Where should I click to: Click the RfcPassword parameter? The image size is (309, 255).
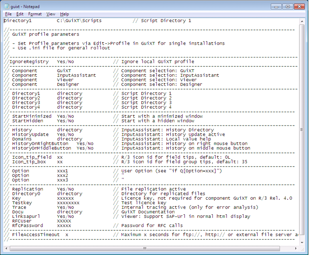coord(27,225)
